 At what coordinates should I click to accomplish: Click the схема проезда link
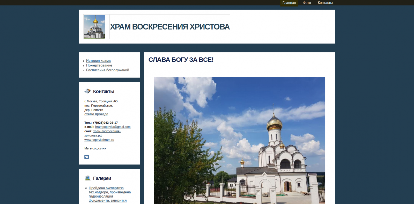coord(96,114)
